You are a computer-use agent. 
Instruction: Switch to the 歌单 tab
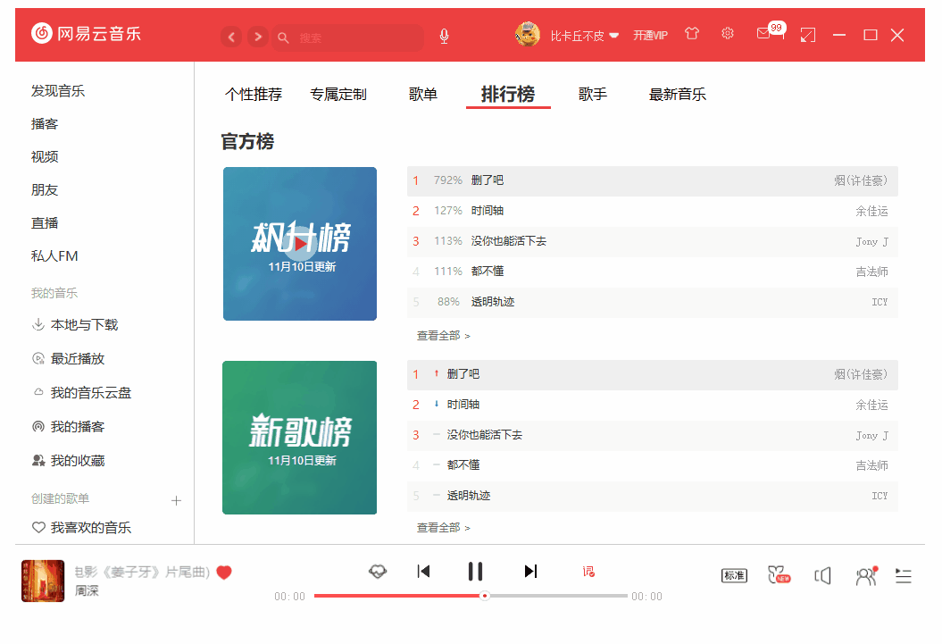[x=423, y=95]
